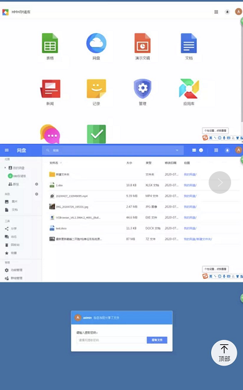Viewport: 243px width, 390px height.
Task: Click the 类型 column header
Action: (149, 163)
